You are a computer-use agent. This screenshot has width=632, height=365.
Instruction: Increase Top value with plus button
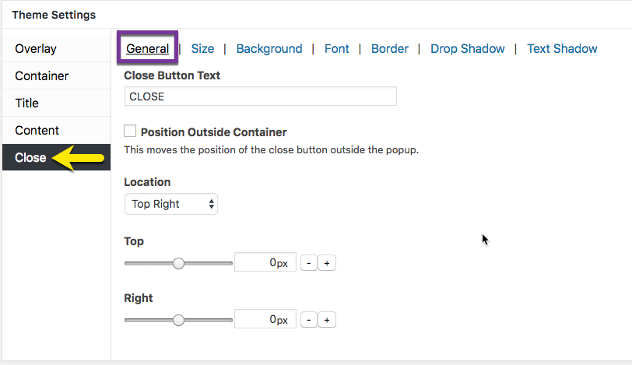tap(327, 263)
